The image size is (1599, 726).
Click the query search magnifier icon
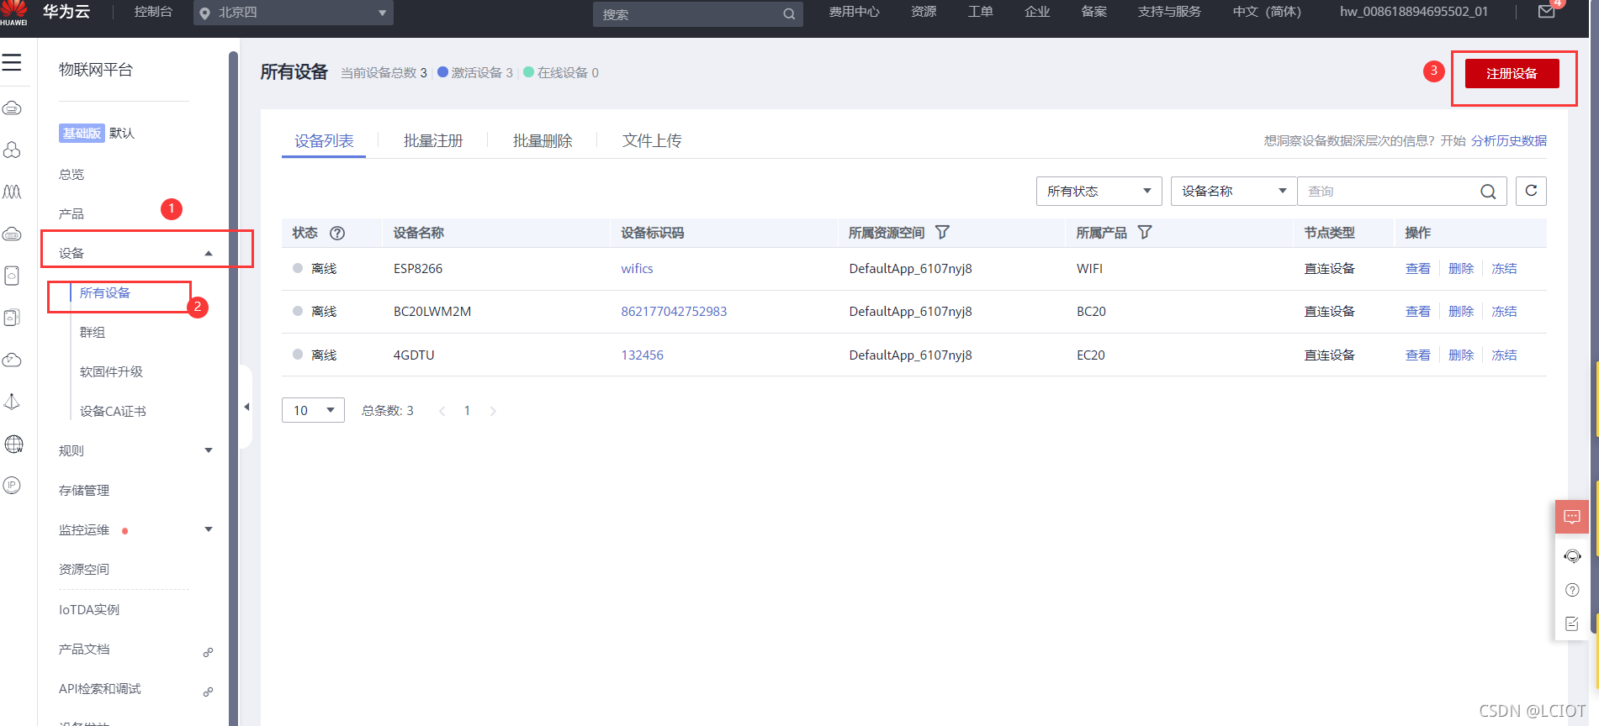(x=1488, y=192)
